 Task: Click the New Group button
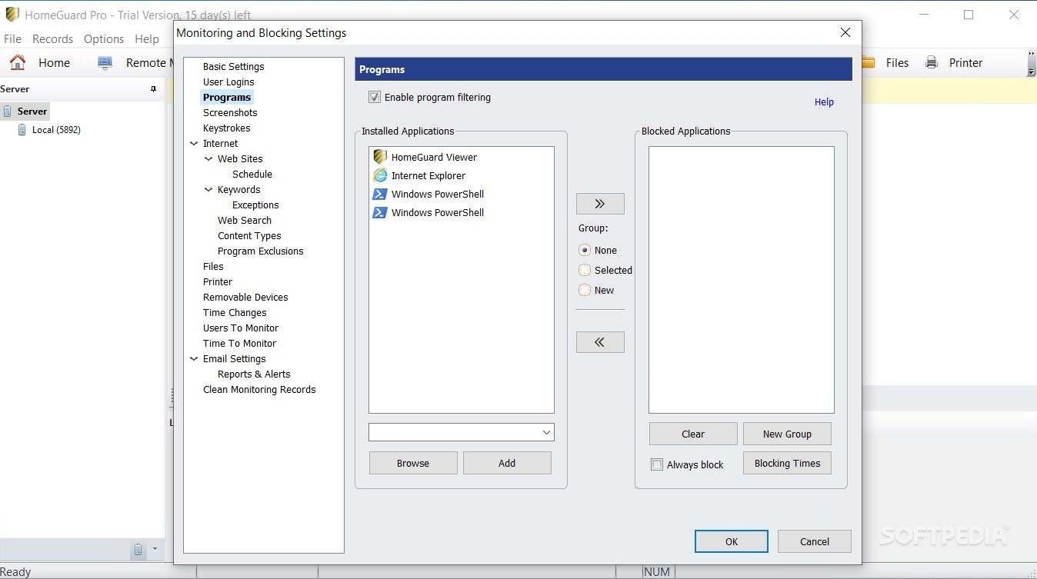(x=787, y=434)
